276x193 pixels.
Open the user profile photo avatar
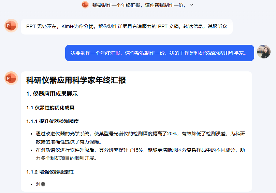(263, 52)
